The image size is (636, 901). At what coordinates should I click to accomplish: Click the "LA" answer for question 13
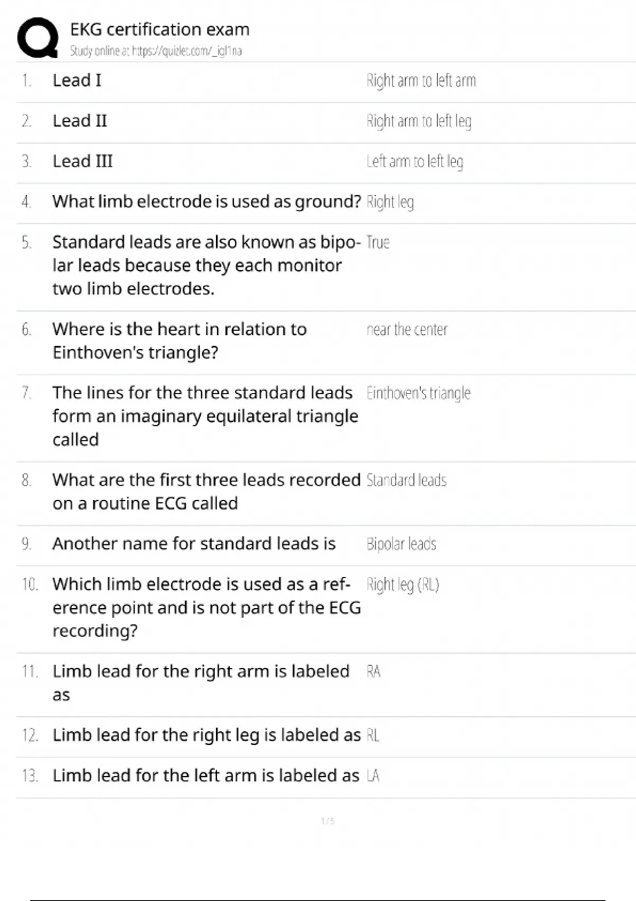(373, 776)
